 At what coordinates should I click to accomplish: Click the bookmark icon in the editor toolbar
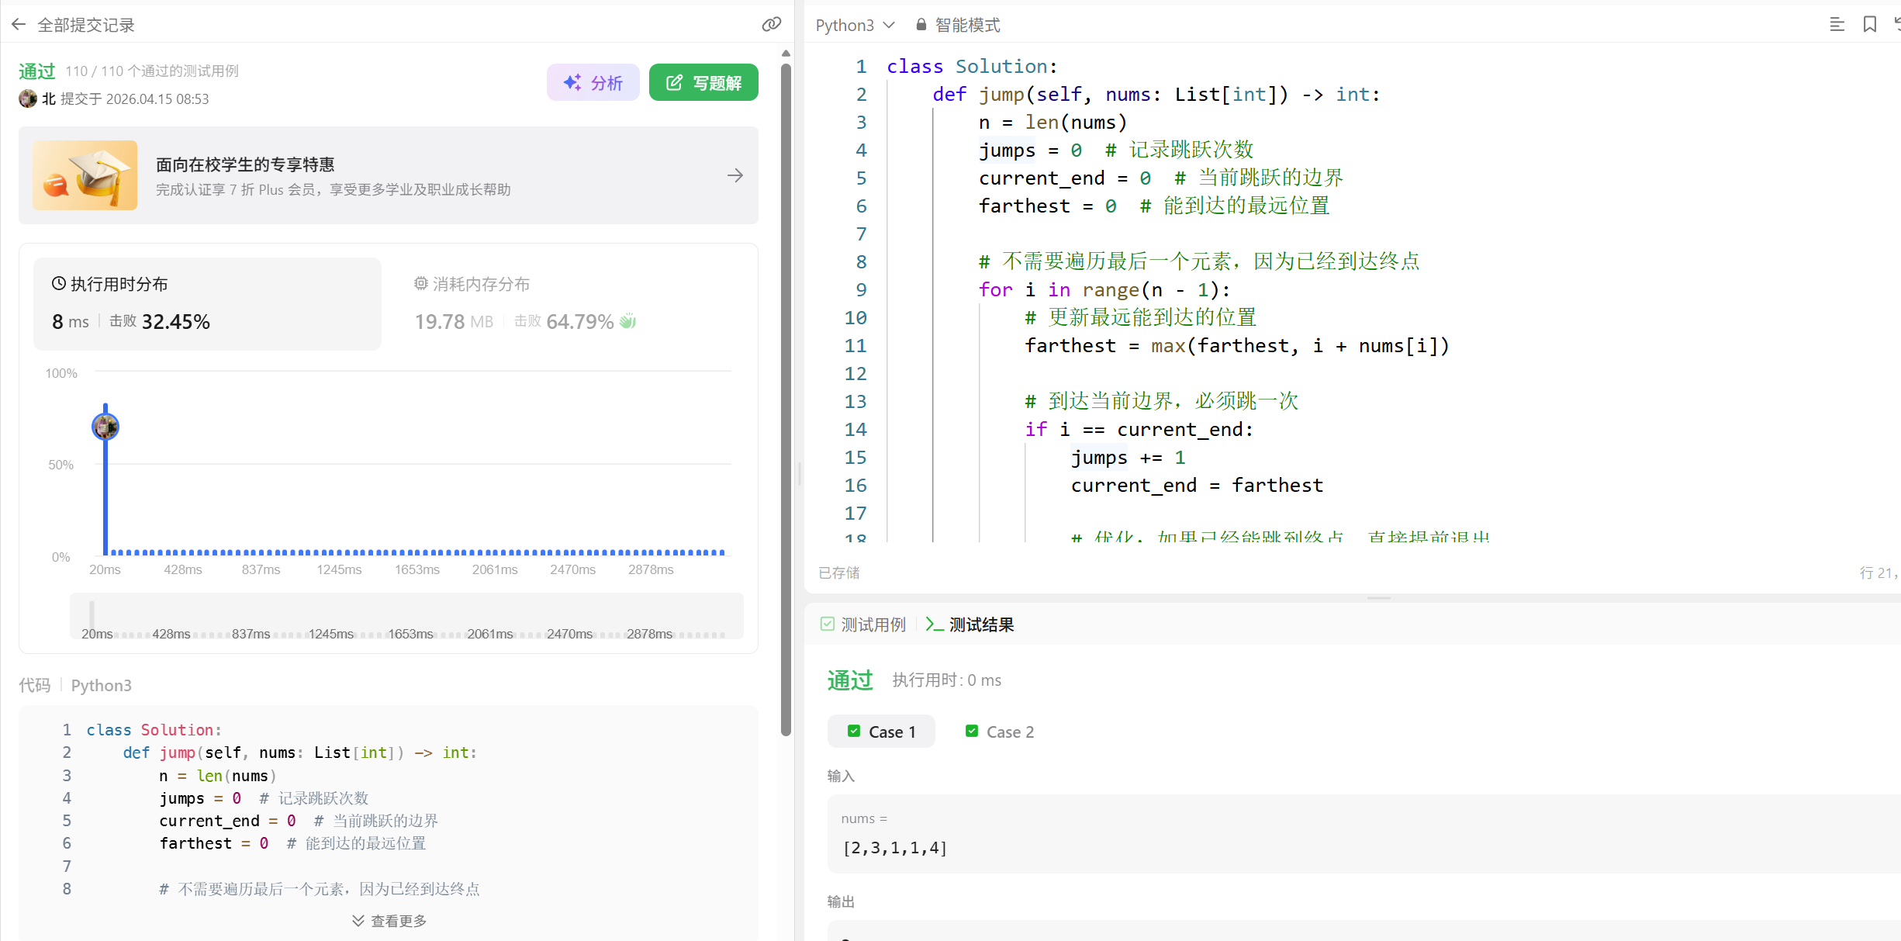[1869, 25]
